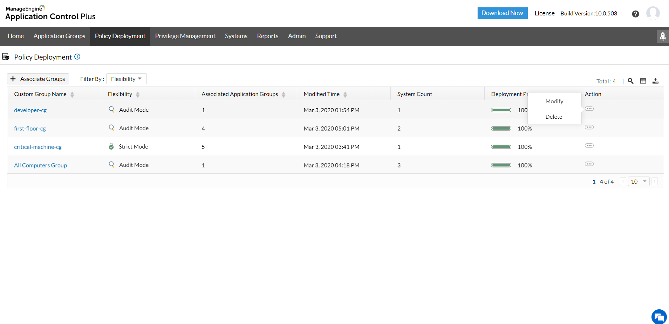Click the export table icon
The height and width of the screenshot is (324, 669).
click(655, 81)
